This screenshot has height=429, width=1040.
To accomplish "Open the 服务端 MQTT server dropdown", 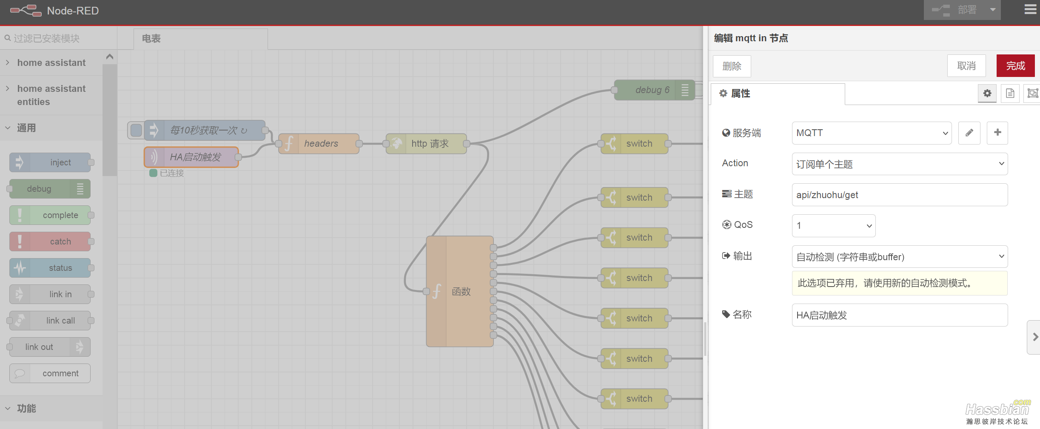I will (x=872, y=133).
